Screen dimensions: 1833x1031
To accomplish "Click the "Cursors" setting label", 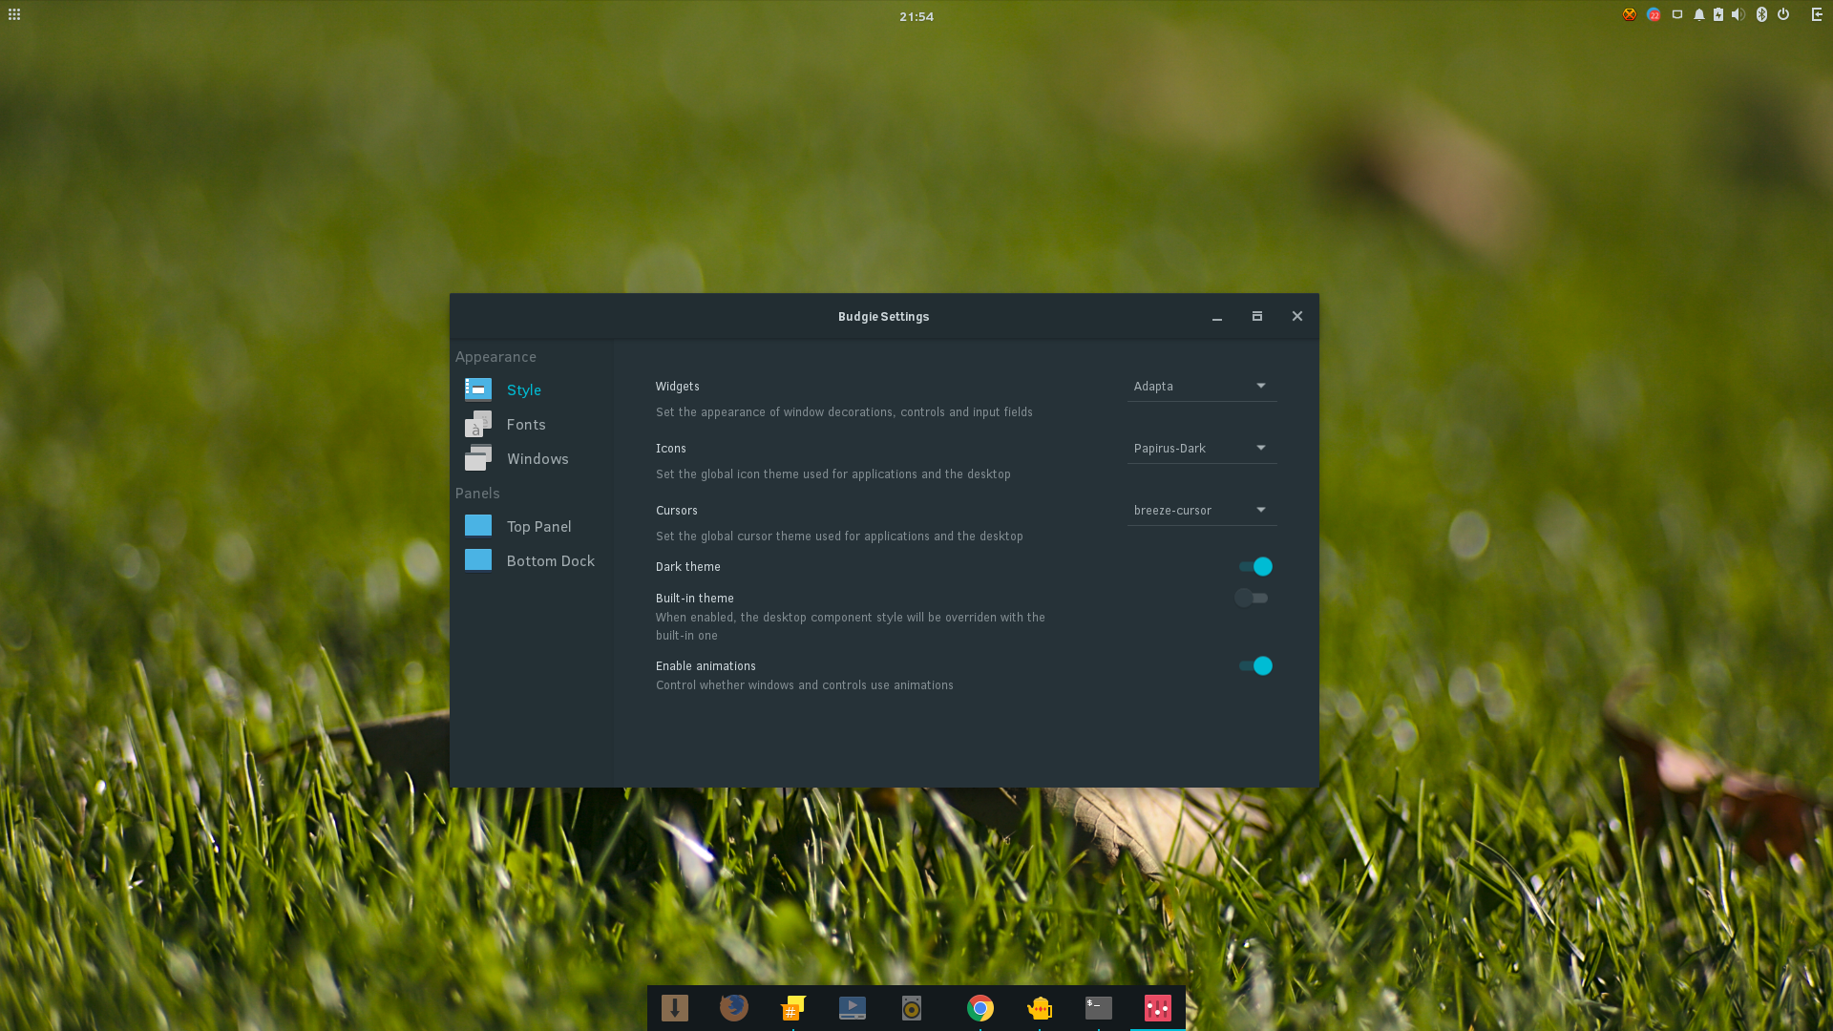I will coord(677,510).
